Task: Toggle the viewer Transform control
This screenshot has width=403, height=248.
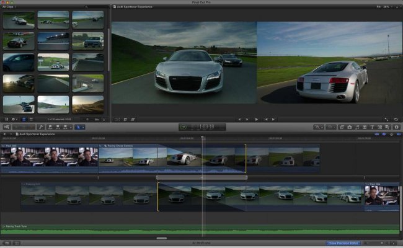Action: point(117,119)
